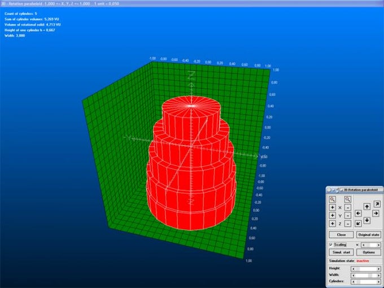
Task: Move view left with left arrow
Action: [x=358, y=213]
